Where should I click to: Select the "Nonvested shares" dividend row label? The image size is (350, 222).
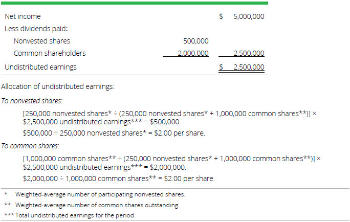[42, 41]
